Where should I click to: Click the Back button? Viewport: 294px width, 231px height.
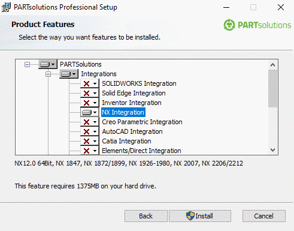(146, 216)
